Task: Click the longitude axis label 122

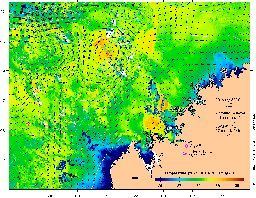Action: pos(106,196)
